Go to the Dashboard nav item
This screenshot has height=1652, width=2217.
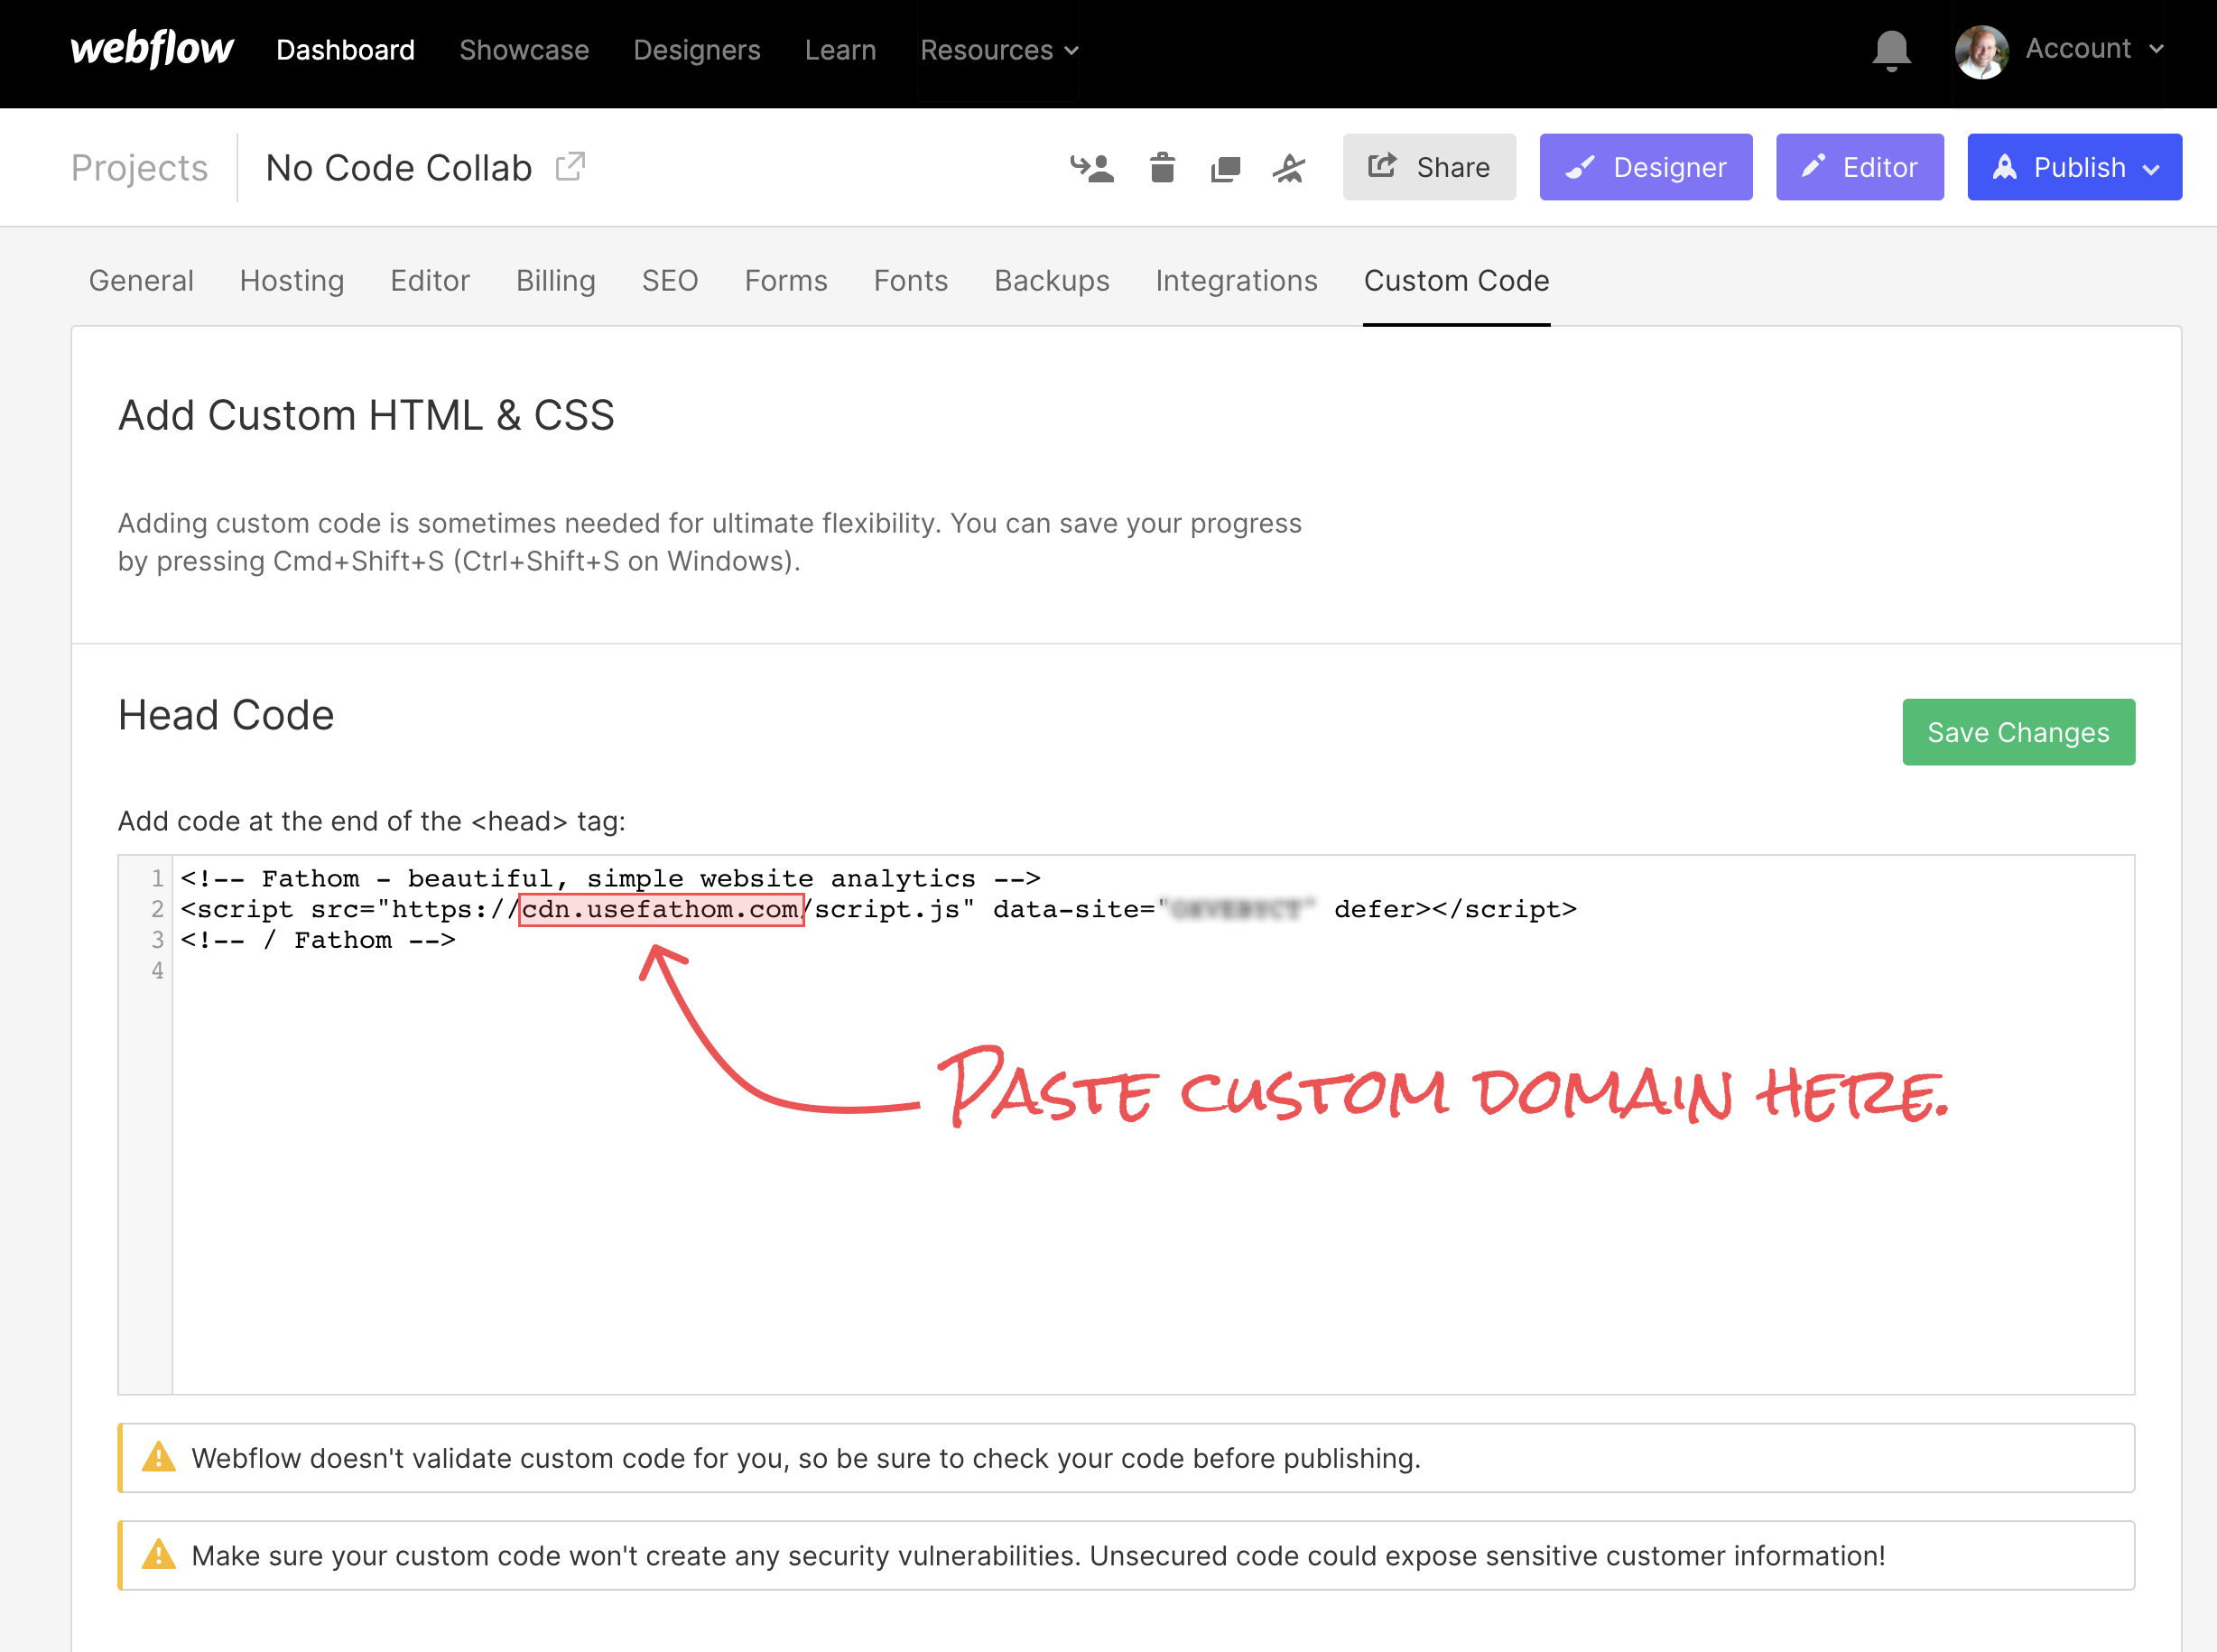click(345, 50)
